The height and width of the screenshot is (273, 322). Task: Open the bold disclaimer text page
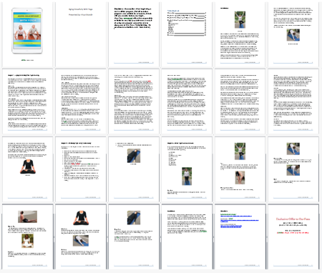[134, 34]
